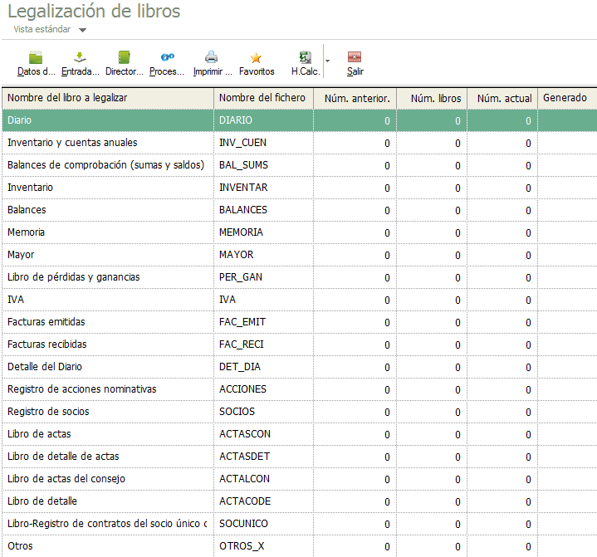Click the BALANCES file name cell
This screenshot has height=557, width=597.
[263, 210]
